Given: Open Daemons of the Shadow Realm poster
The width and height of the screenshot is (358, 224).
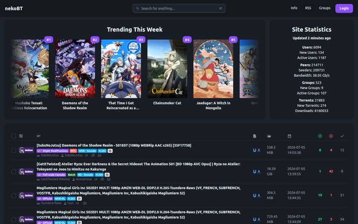Looking at the screenshot, I should click(75, 69).
